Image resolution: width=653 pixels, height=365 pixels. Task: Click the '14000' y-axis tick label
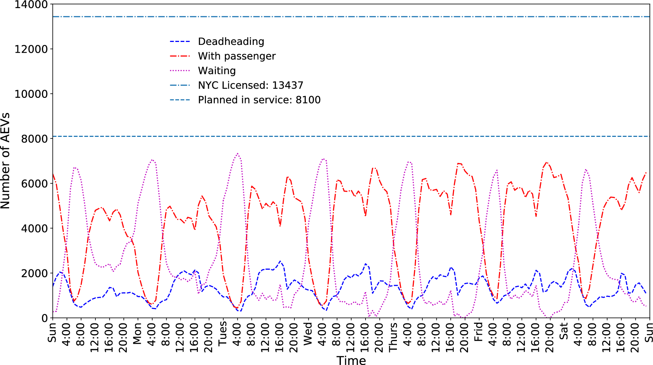tap(31, 5)
